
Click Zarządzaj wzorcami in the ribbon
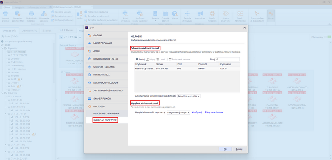point(62,16)
